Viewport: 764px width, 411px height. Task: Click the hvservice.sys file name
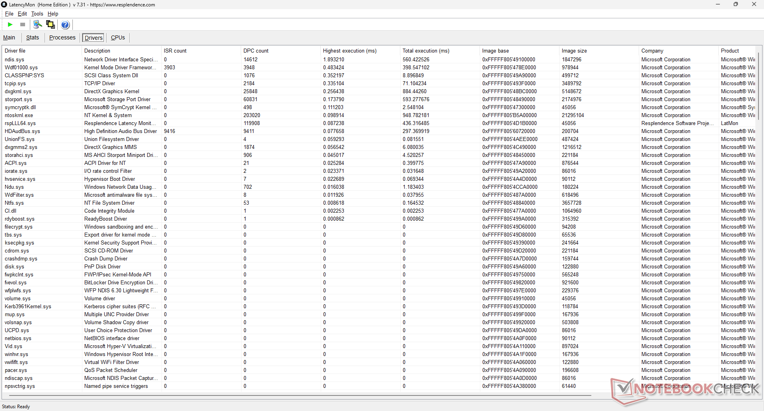click(x=20, y=179)
